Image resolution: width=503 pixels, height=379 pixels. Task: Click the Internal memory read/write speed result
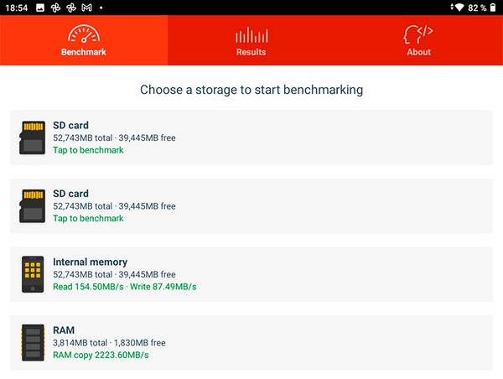click(124, 287)
